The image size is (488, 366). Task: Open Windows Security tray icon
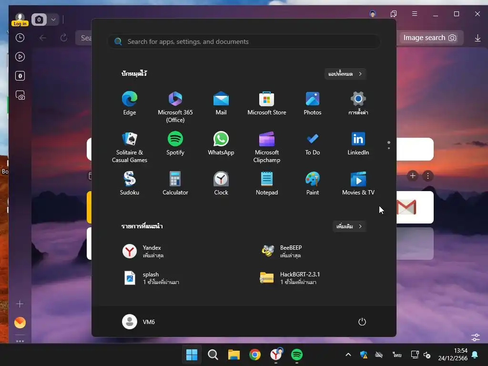(x=364, y=355)
